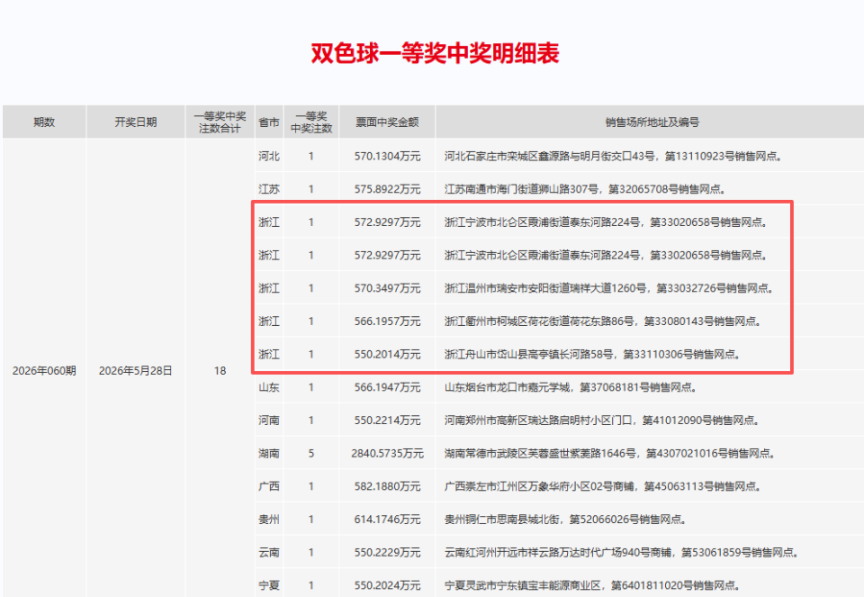Select the 宁夏 province cell
This screenshot has height=597, width=864.
pos(269,585)
